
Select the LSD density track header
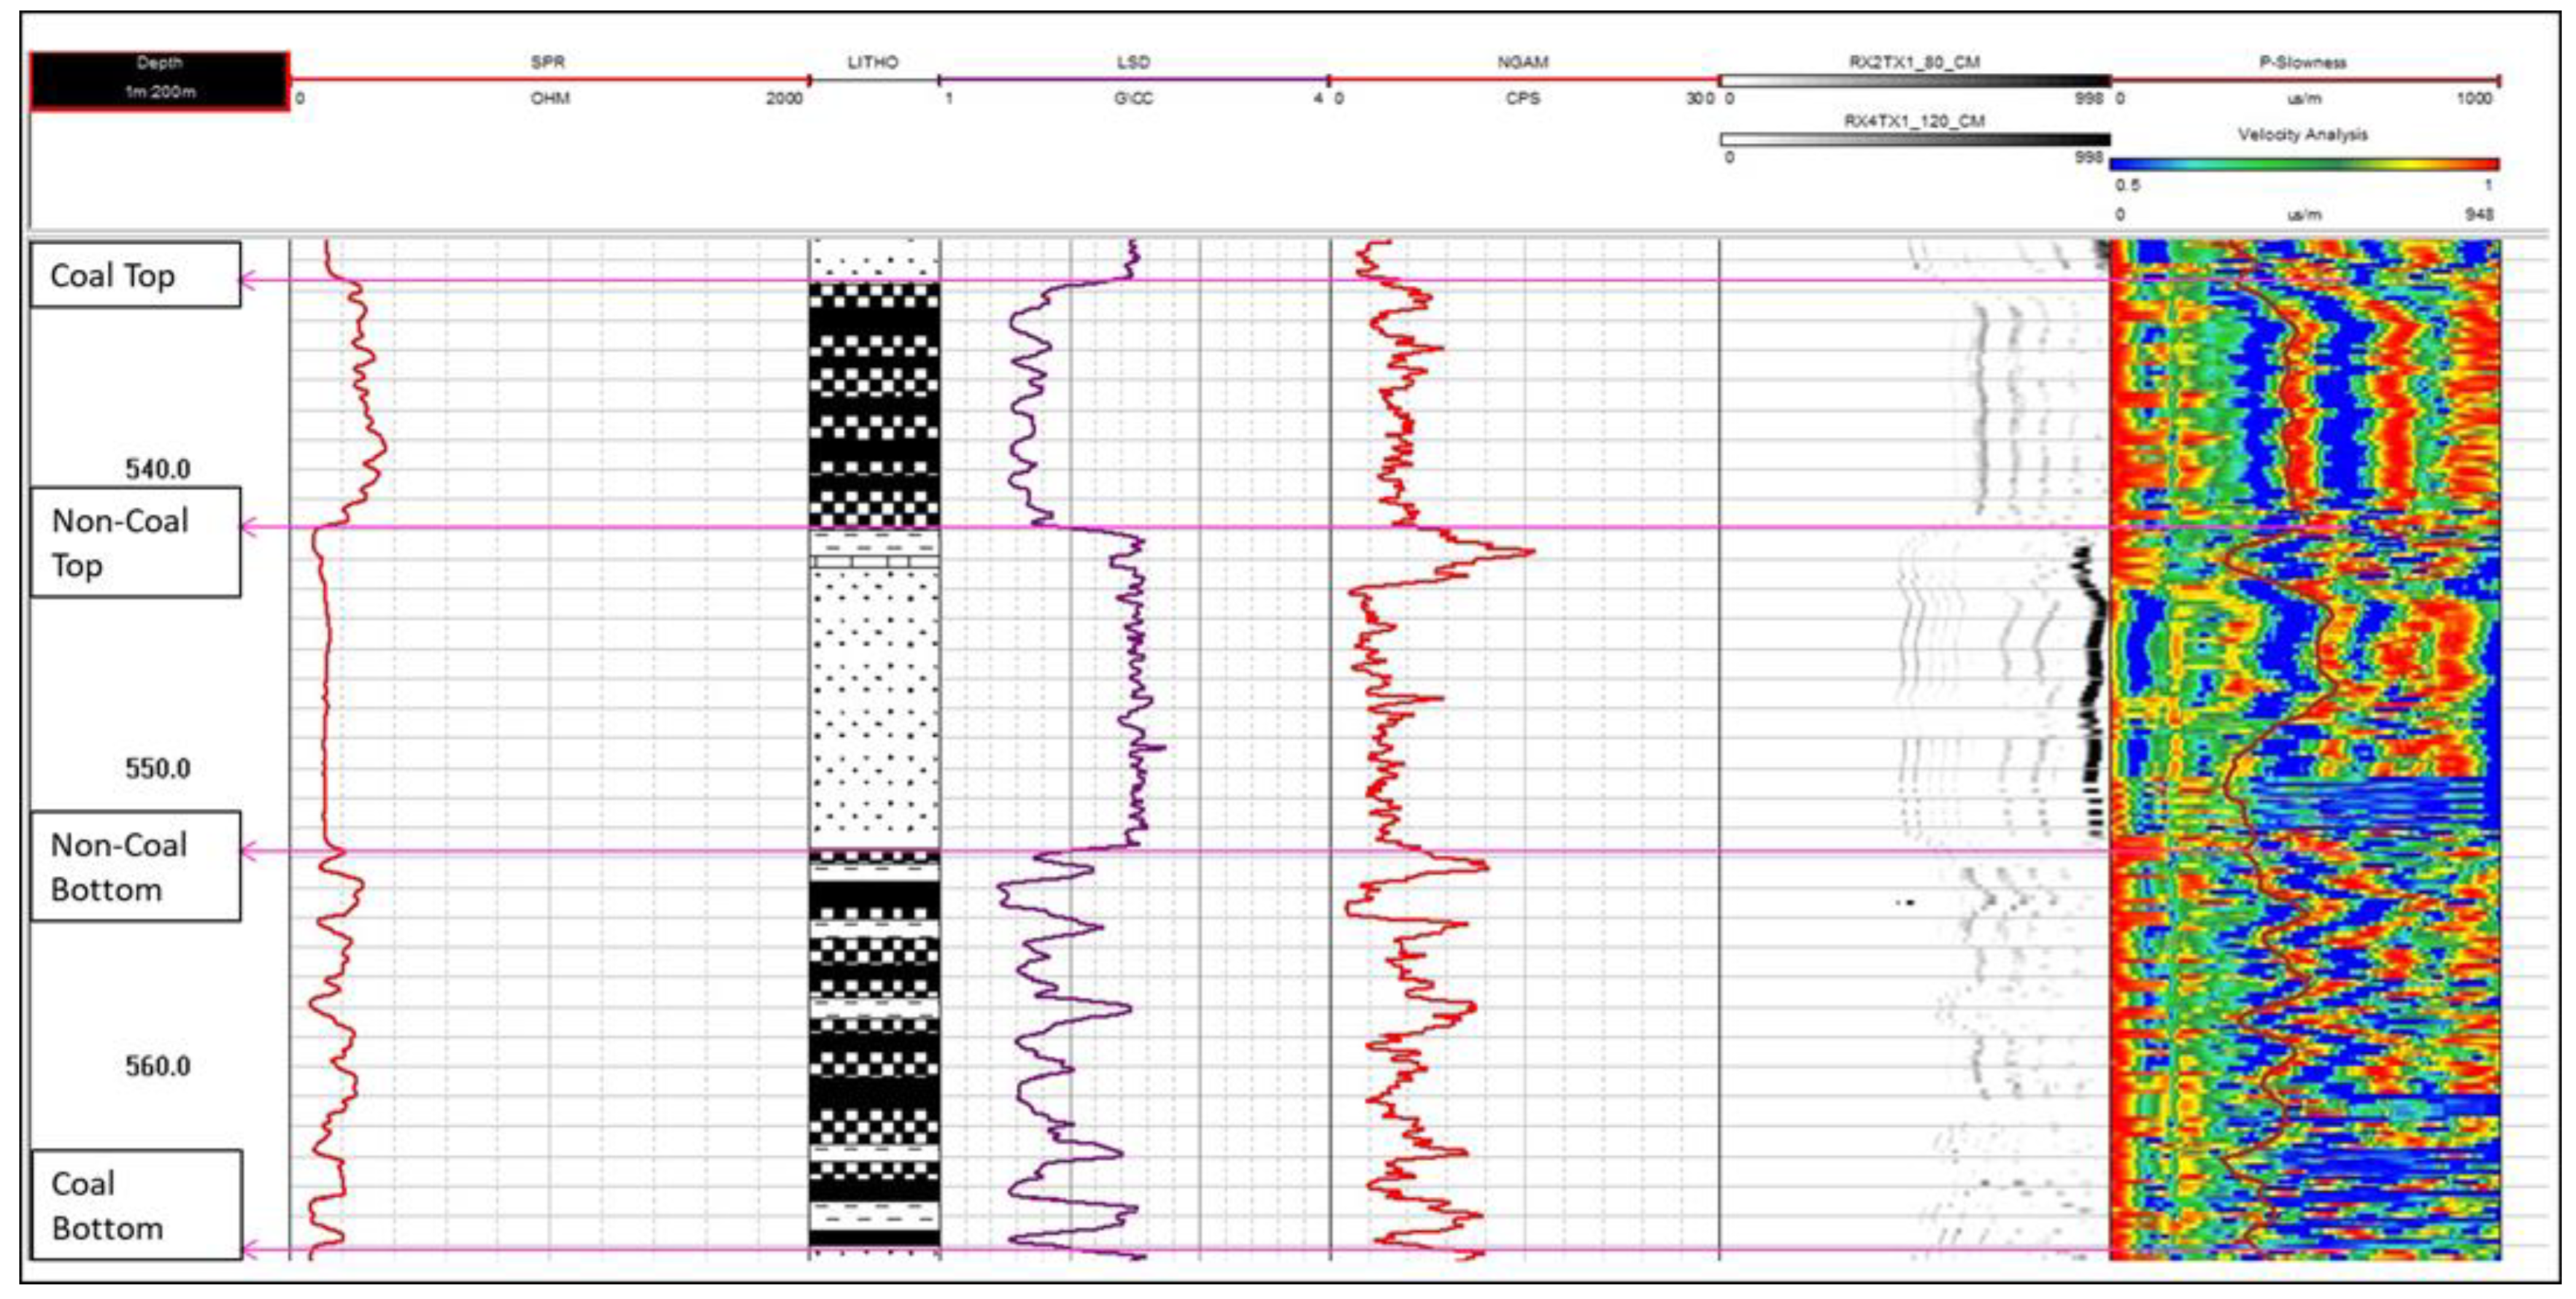[1133, 62]
